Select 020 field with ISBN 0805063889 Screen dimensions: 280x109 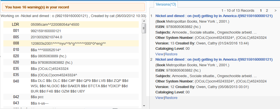[x=49, y=56]
